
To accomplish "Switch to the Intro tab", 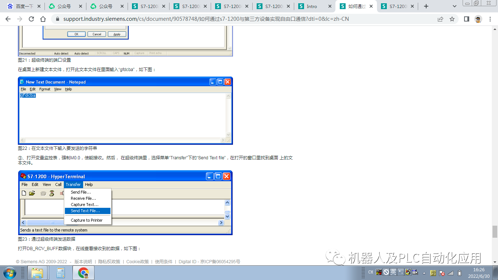I will click(315, 6).
